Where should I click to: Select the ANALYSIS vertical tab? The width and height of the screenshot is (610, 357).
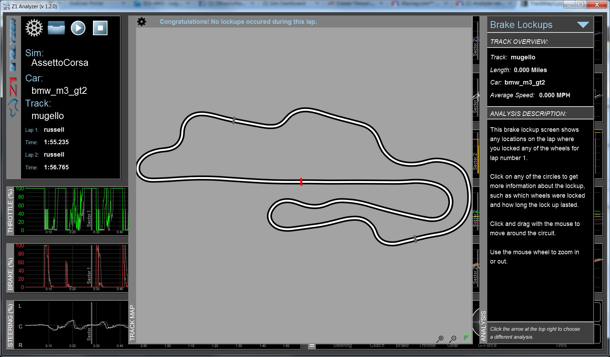tap(483, 326)
